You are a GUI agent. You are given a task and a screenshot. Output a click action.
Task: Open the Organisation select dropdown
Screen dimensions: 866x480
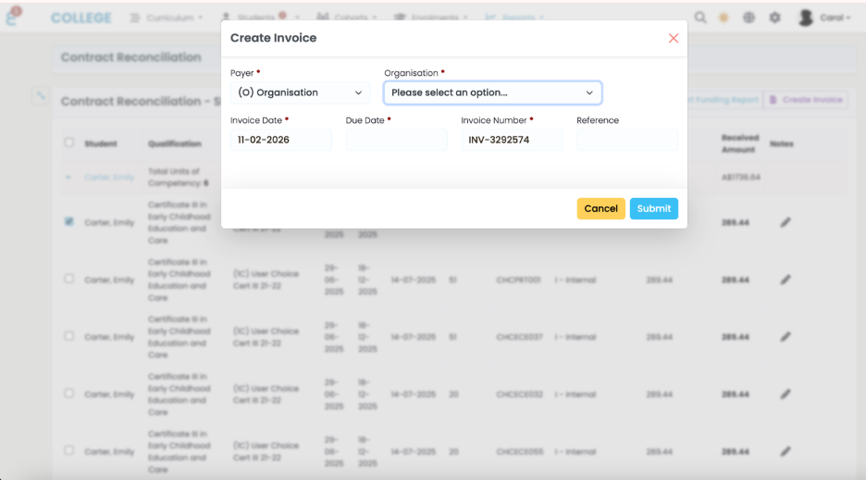pyautogui.click(x=492, y=92)
